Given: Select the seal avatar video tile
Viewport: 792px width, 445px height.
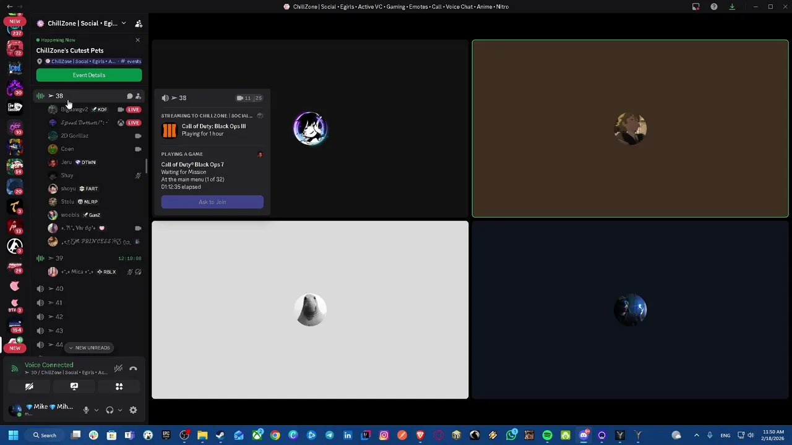Looking at the screenshot, I should 310,310.
